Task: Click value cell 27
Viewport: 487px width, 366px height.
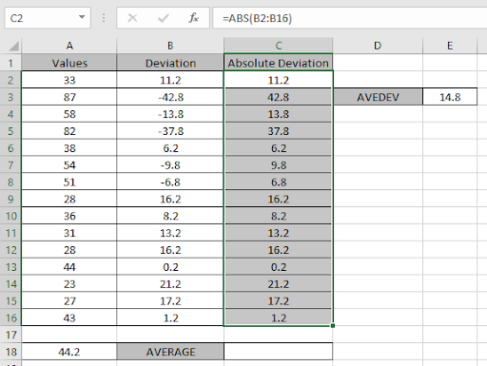Action: point(69,300)
